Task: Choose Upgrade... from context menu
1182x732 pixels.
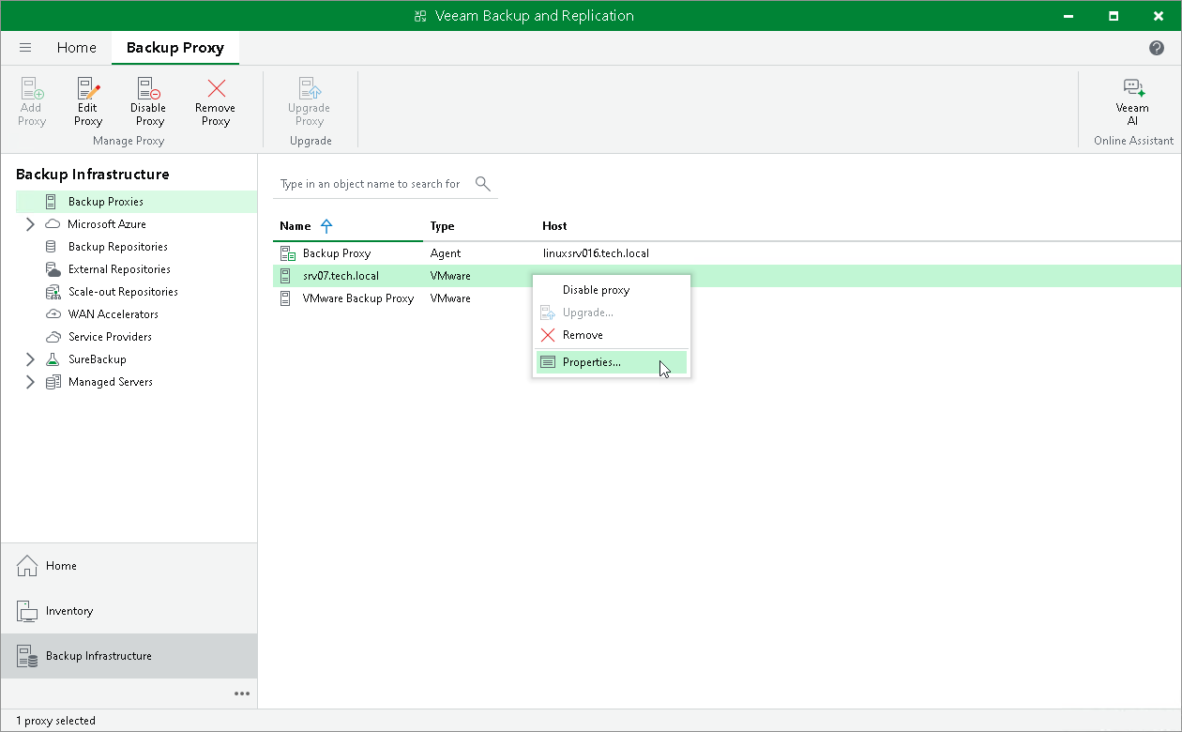Action: tap(612, 313)
